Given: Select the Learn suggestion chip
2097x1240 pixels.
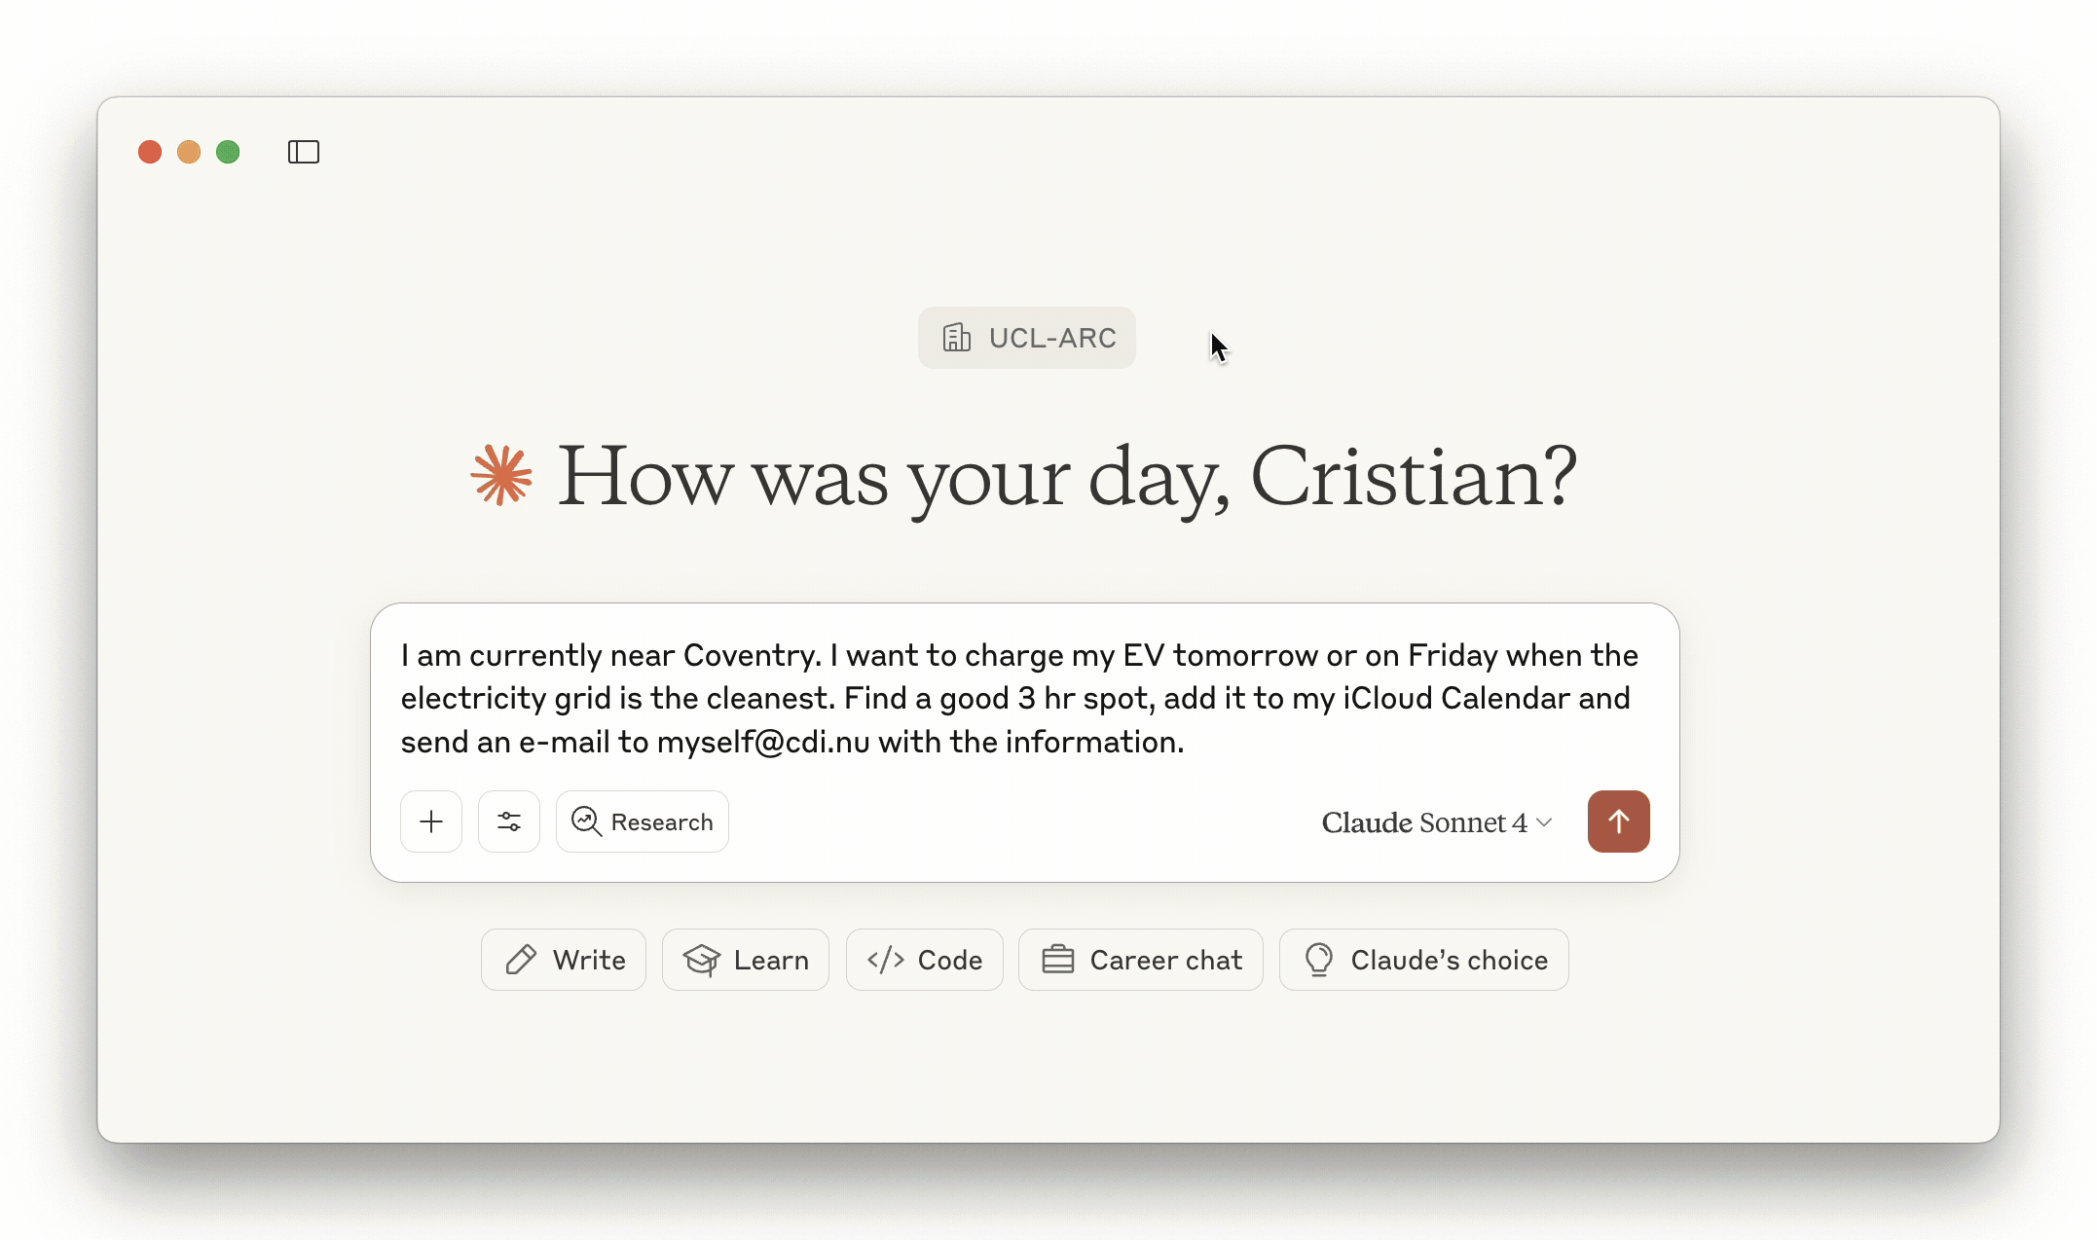Looking at the screenshot, I should point(746,960).
